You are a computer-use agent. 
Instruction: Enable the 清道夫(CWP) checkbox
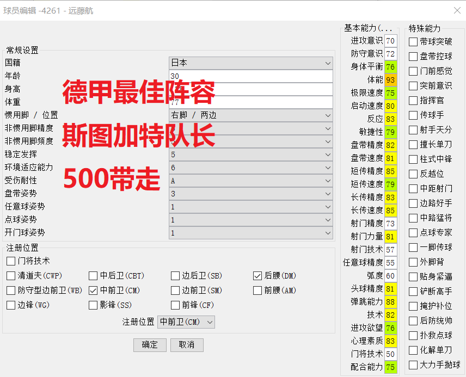coord(11,276)
